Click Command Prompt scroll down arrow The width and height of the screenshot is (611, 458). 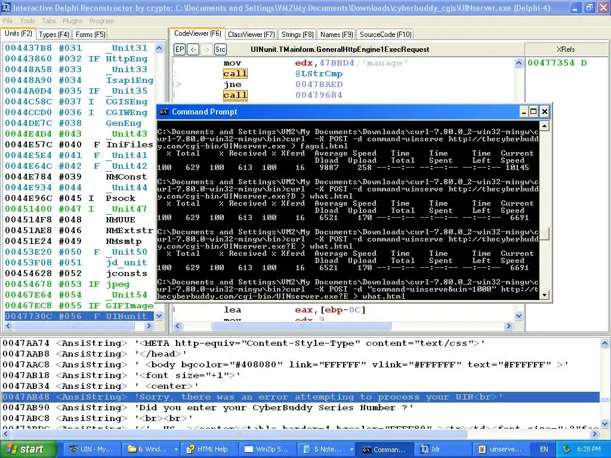(x=544, y=295)
